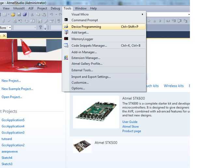This screenshot has width=202, height=168.
Task: Click the new item grid icon
Action: (5, 15)
